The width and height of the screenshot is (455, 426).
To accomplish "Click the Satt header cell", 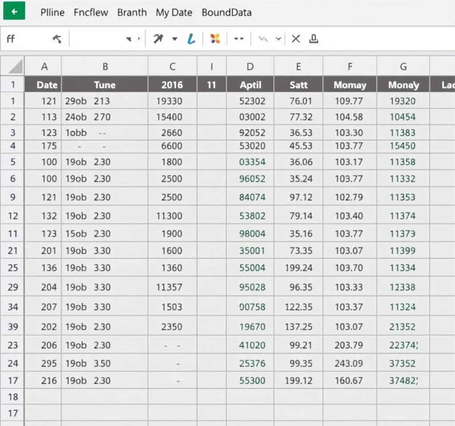I will click(x=298, y=84).
